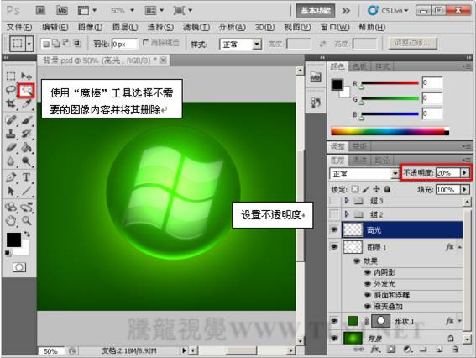Hide the 图层 1 layer

coord(334,246)
